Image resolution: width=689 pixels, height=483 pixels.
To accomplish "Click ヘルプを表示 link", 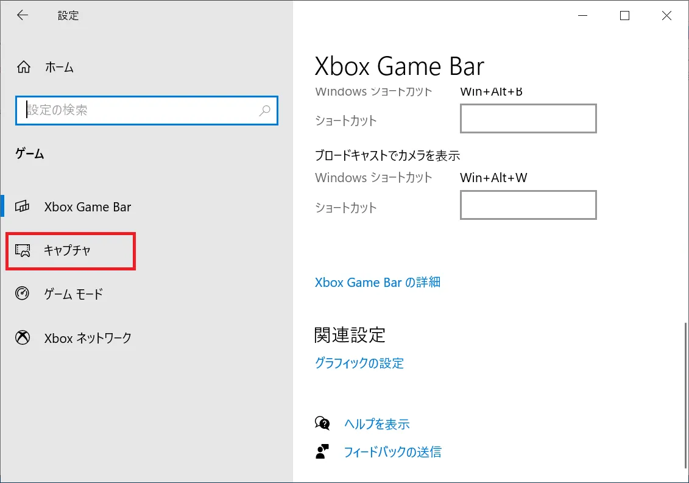I will click(x=377, y=424).
